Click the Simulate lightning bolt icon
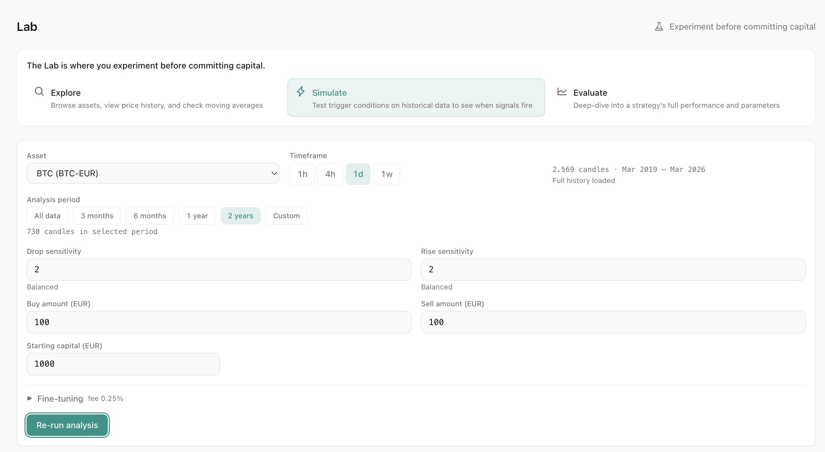The image size is (825, 452). tap(300, 92)
